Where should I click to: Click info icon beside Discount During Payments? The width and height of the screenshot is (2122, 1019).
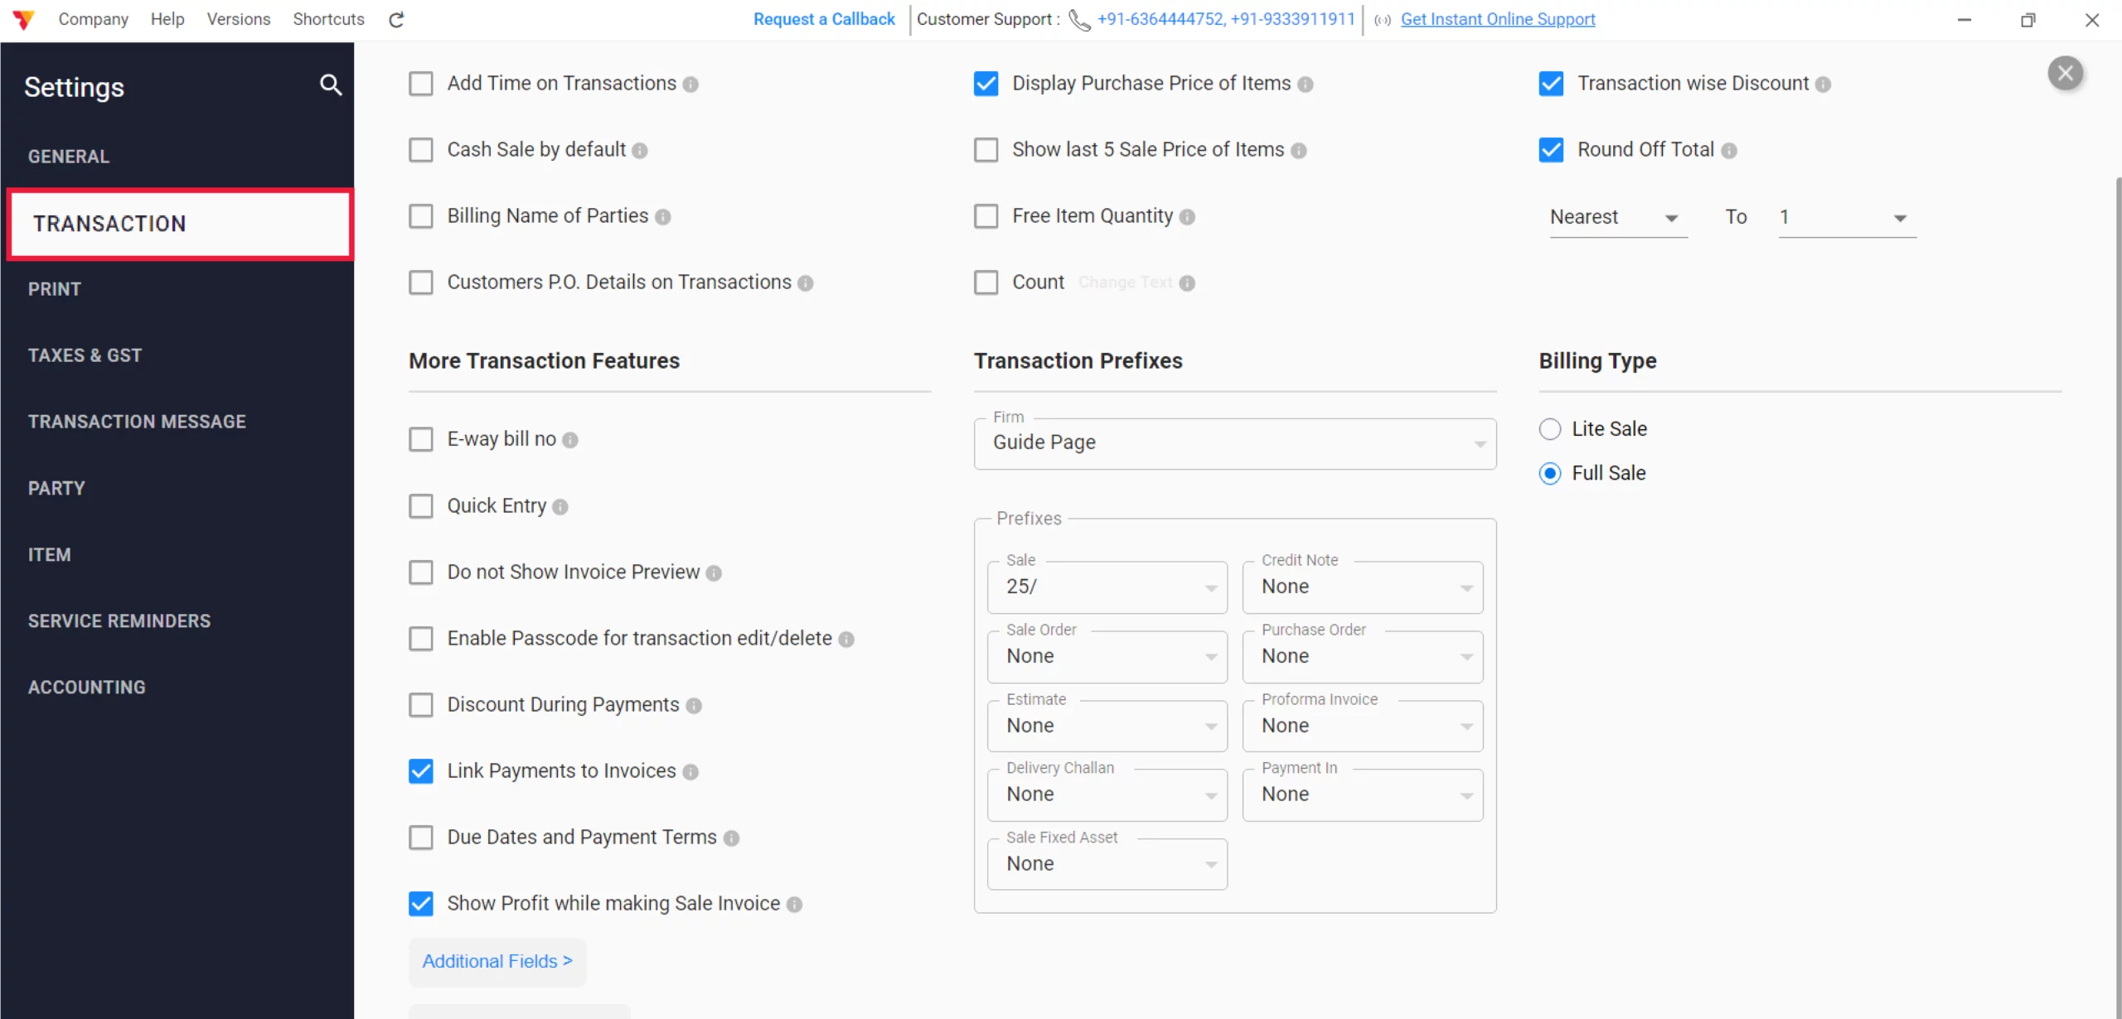[694, 706]
